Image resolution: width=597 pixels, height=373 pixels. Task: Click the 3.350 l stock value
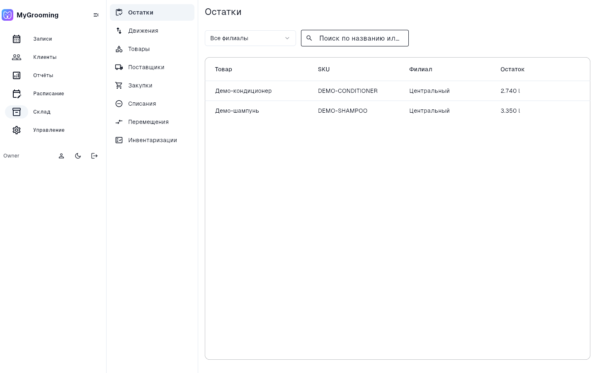[x=510, y=111]
